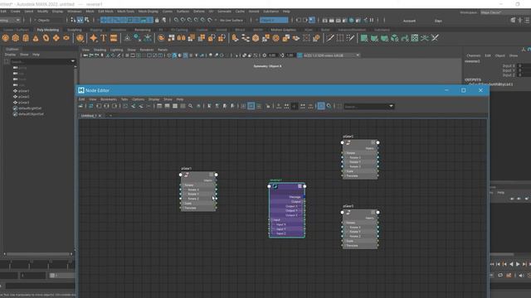Image resolution: width=531 pixels, height=298 pixels.
Task: Open the Options menu in Node Editor
Action: [x=139, y=99]
